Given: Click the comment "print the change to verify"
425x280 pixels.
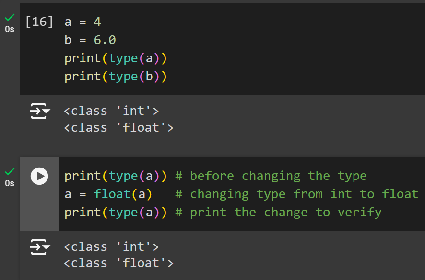Looking at the screenshot, I should click(x=278, y=213).
